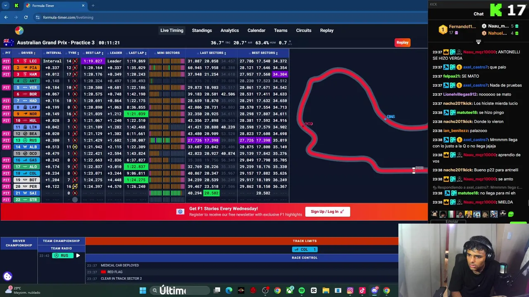Click Naau_mqz10000 username on ANTONELLI message
Viewport: 529px width, 297px height.
(479, 52)
